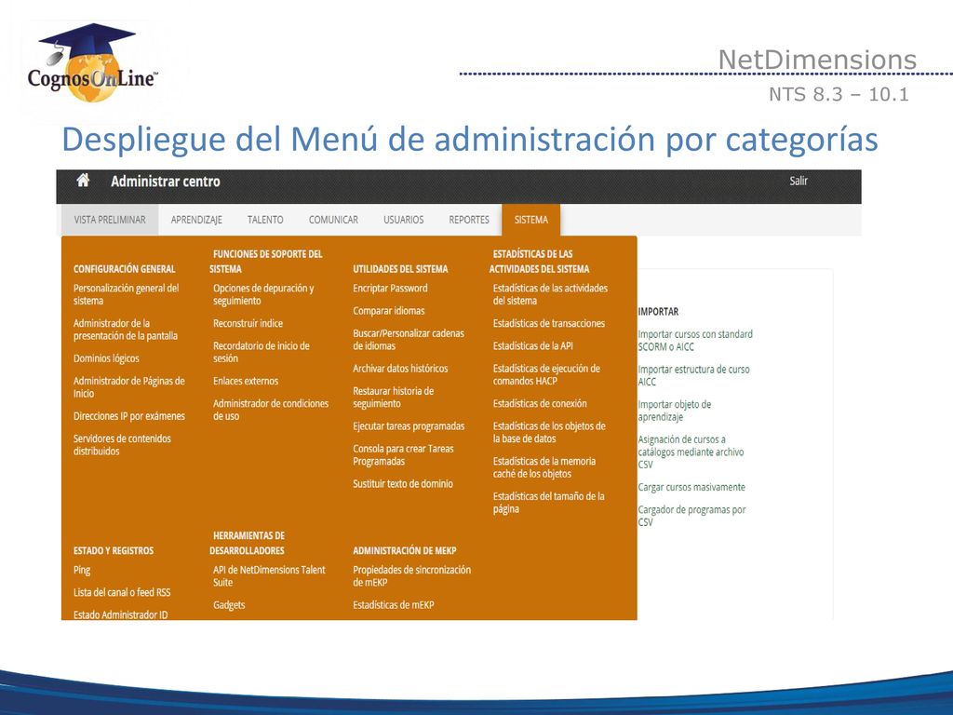Open Opciones de depuración y seguimiento
Viewport: 953px width, 715px height.
tap(263, 295)
